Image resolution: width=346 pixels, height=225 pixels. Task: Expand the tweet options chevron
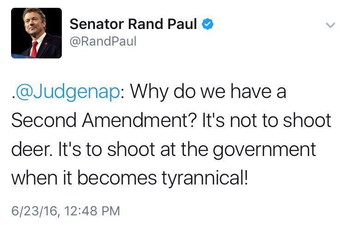(x=331, y=25)
